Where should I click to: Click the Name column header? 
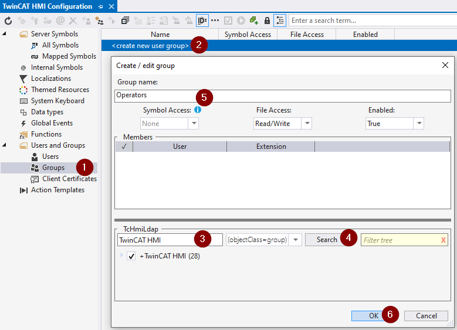tap(160, 35)
